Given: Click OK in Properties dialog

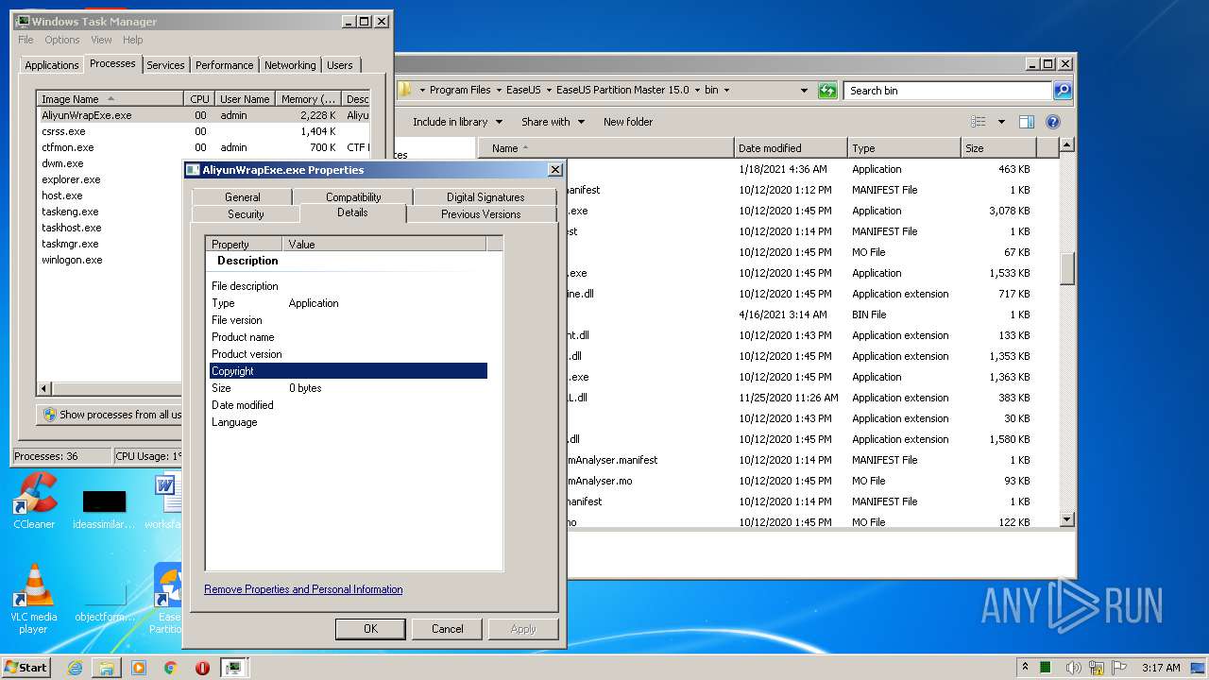Looking at the screenshot, I should click(x=370, y=629).
